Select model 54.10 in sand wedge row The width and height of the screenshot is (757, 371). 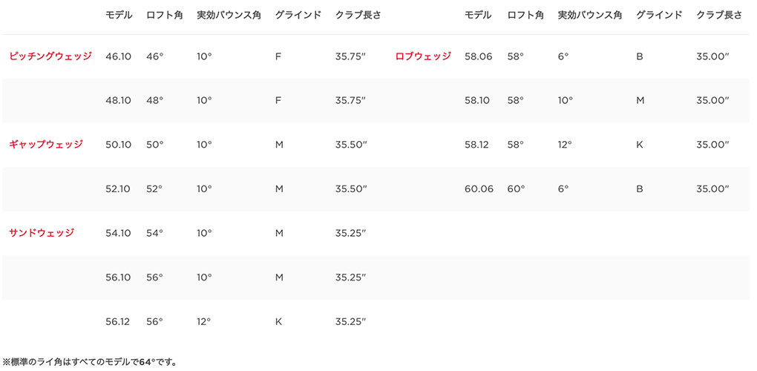(118, 233)
